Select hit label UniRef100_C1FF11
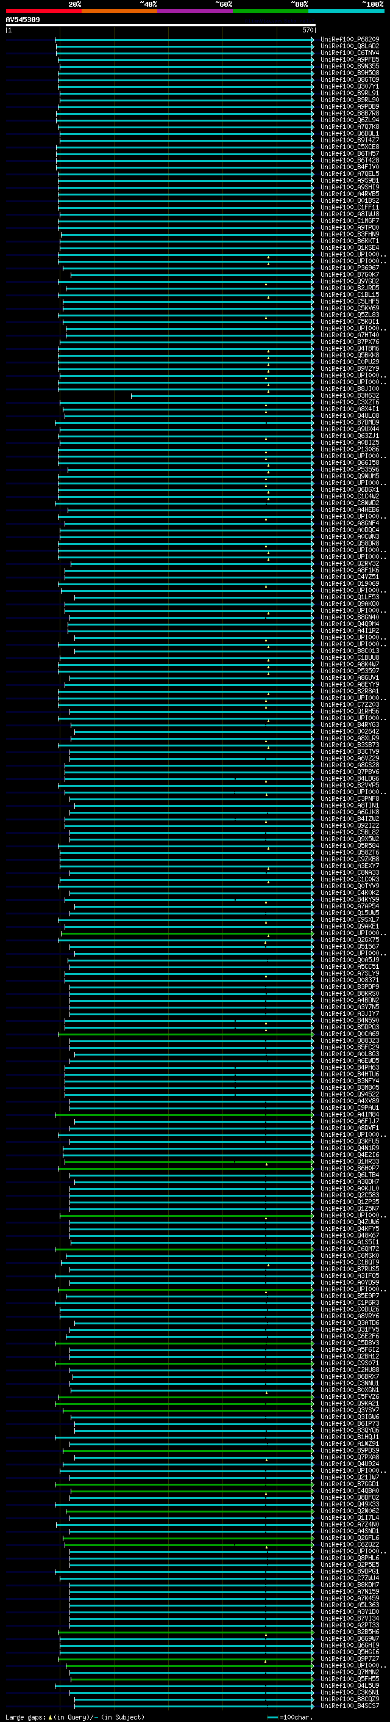The height and width of the screenshot is (1722, 390). (350, 207)
